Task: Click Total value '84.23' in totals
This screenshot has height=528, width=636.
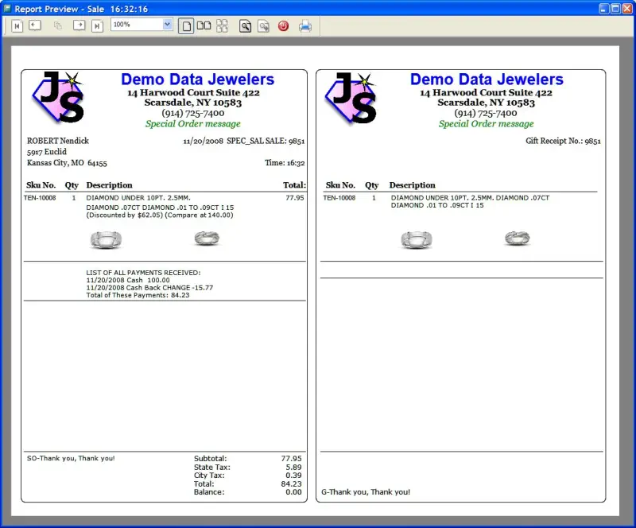Action: pos(291,483)
